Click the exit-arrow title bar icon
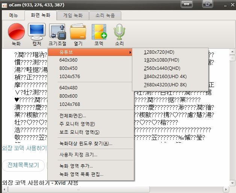The width and height of the screenshot is (236, 193). click(207, 4)
